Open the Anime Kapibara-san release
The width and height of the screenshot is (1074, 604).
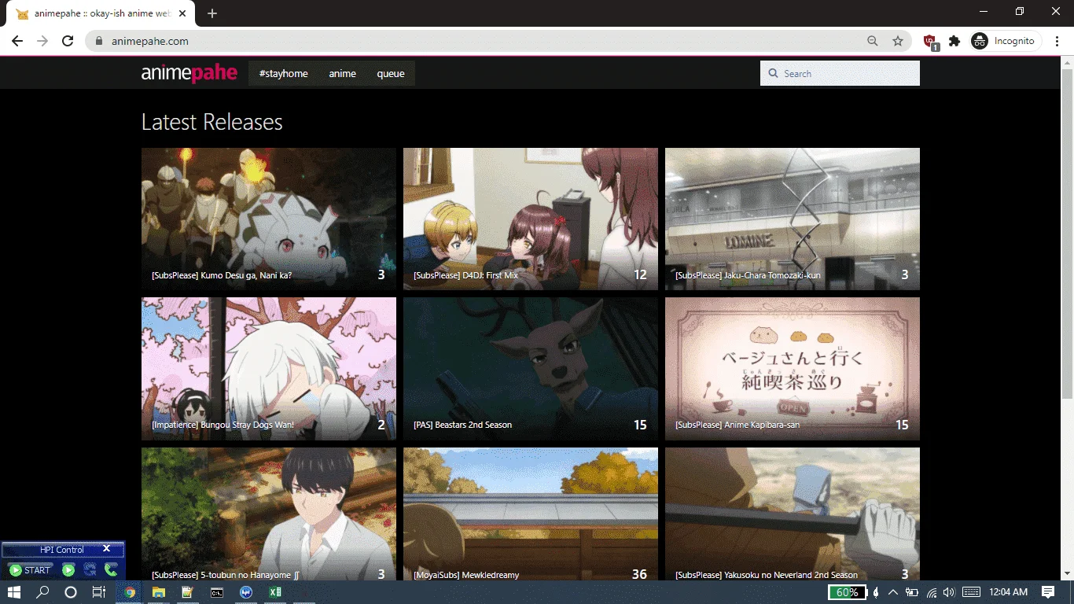793,369
